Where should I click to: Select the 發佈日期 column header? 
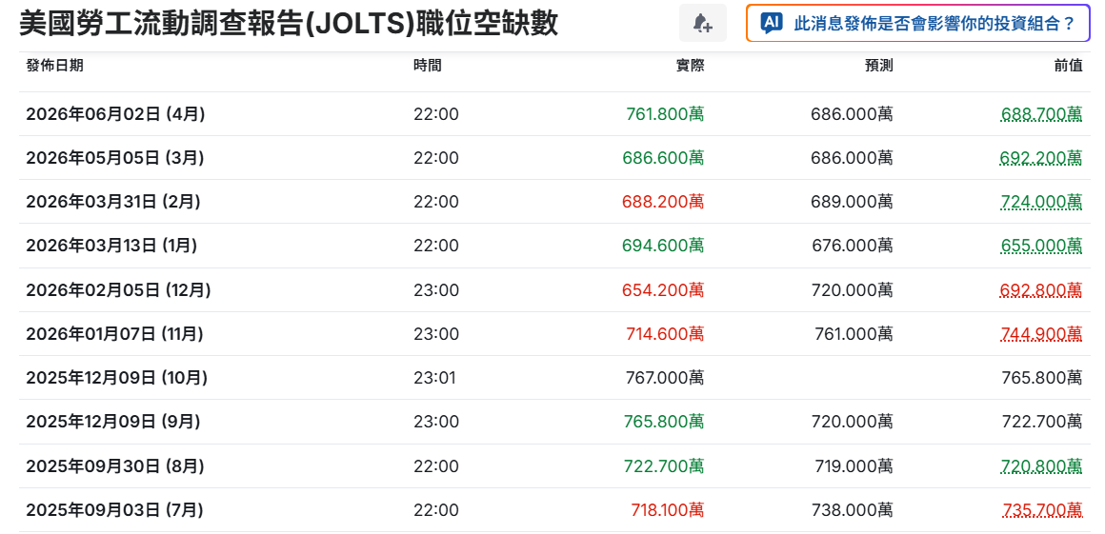click(x=54, y=66)
